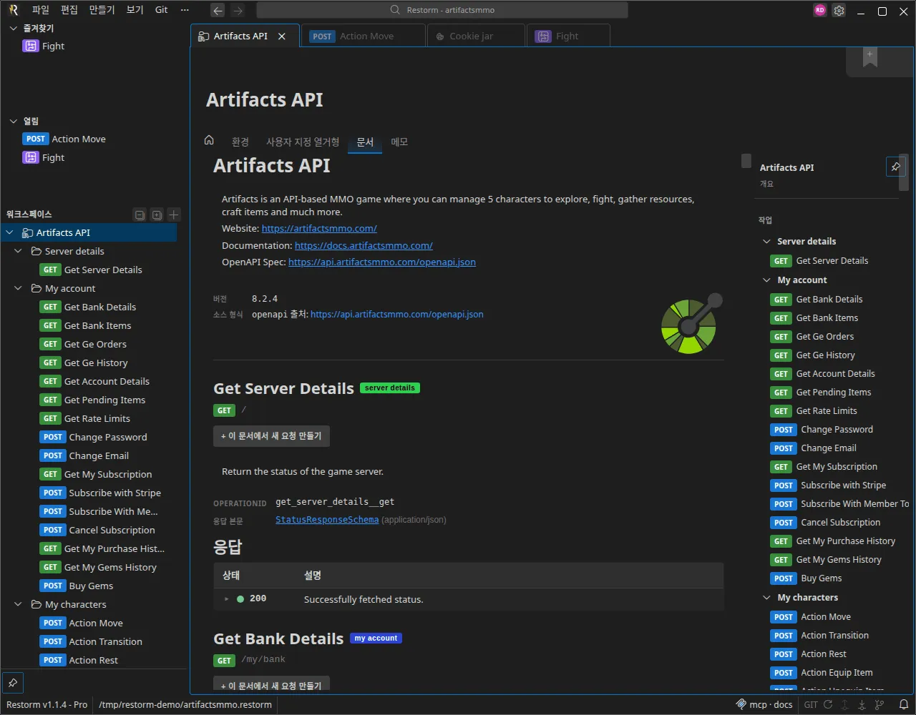
Task: Collapse all workspace items with the minus icon
Action: click(140, 214)
